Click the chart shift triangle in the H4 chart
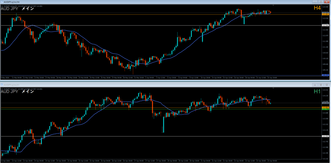The image size is (331, 163). tap(273, 5)
